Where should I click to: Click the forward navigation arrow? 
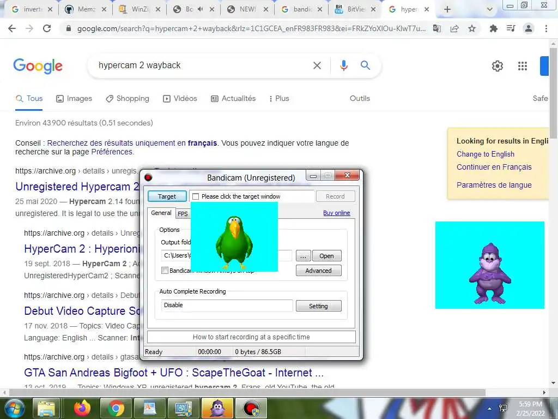click(29, 28)
